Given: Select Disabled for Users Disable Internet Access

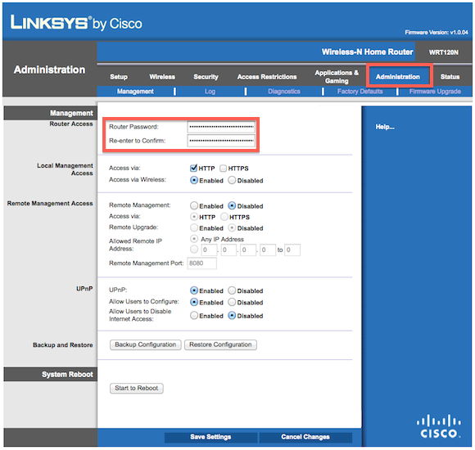Looking at the screenshot, I should coord(232,316).
